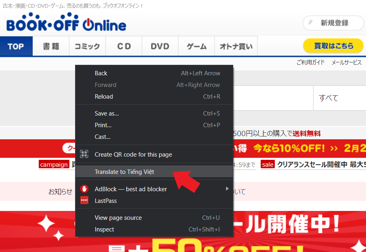
Task: Open クリアランスセール開催中 sale link
Action: click(322, 164)
